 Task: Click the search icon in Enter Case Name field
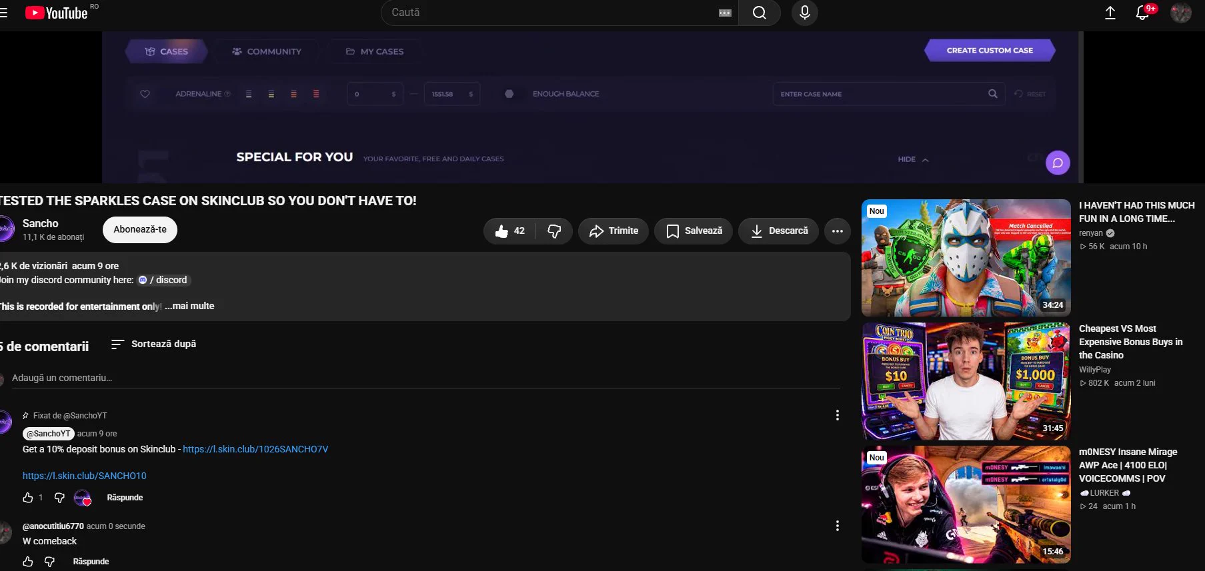point(992,94)
